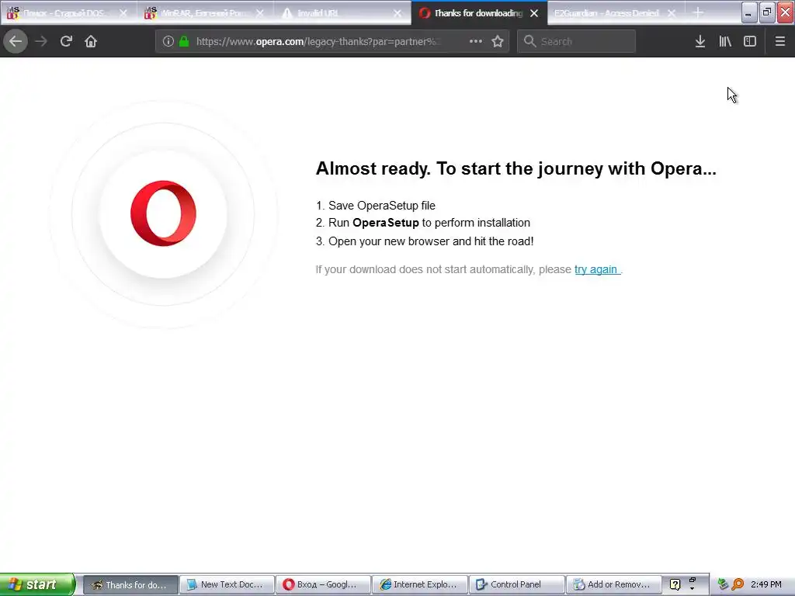Open a new tab with plus button

click(x=698, y=12)
